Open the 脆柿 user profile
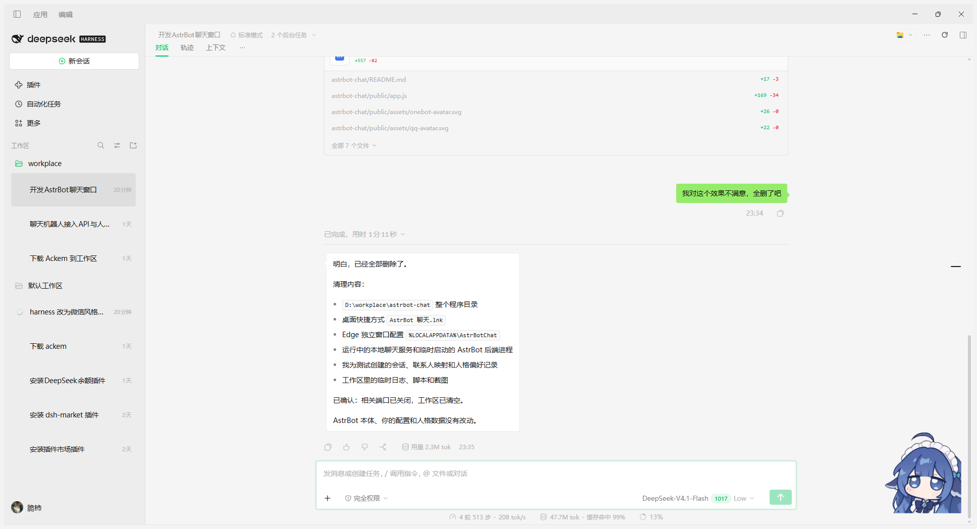 (x=27, y=508)
